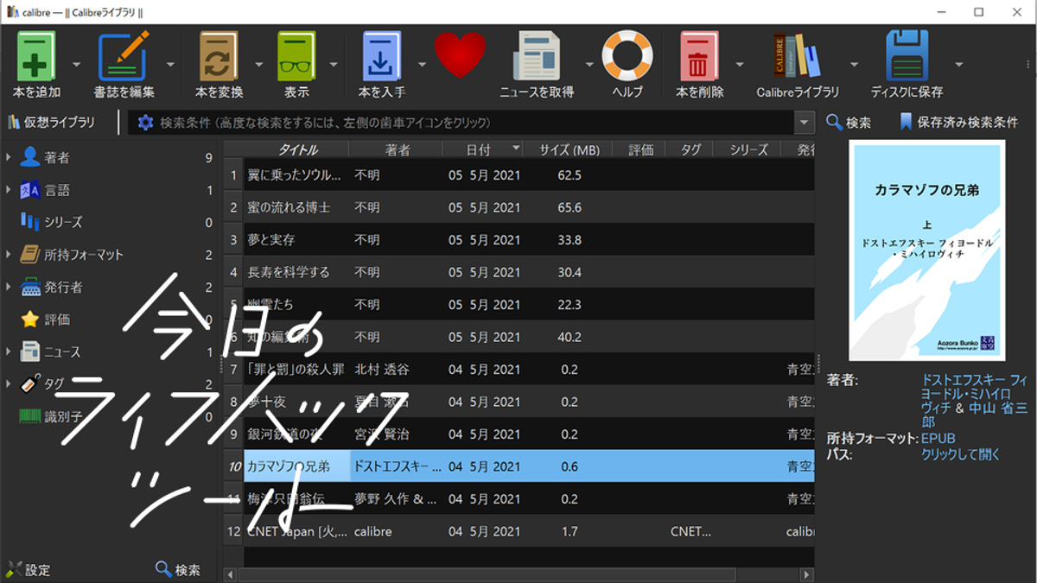Open the dropdown arrow next to 書誌を編集
This screenshot has width=1037, height=583.
pos(170,64)
